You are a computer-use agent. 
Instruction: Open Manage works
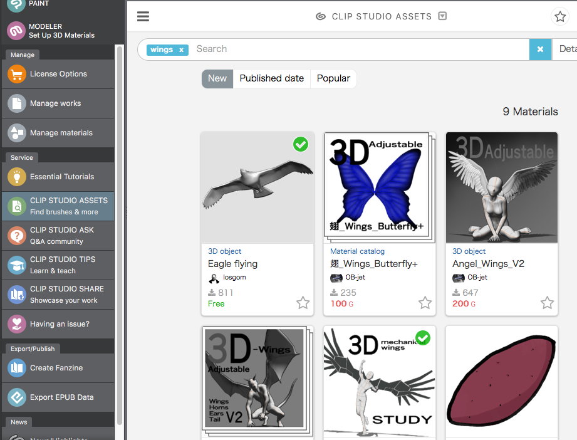pos(58,103)
